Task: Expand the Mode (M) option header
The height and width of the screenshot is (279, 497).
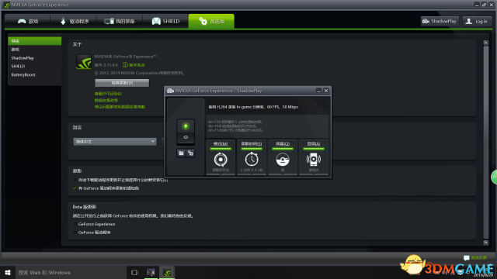Action: (221, 144)
